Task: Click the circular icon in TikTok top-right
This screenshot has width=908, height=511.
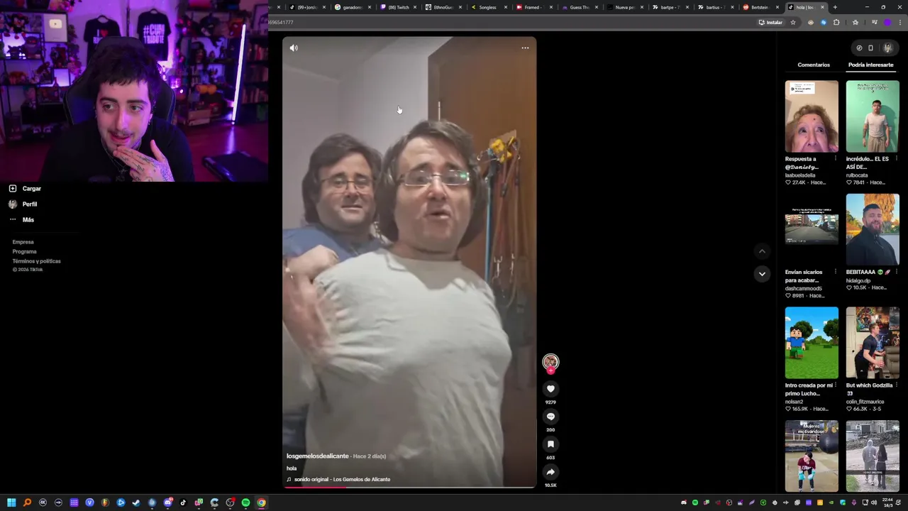Action: (859, 48)
